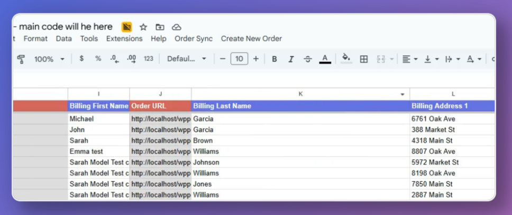Image resolution: width=512 pixels, height=215 pixels.
Task: Click the Order URL header cell
Action: (160, 106)
